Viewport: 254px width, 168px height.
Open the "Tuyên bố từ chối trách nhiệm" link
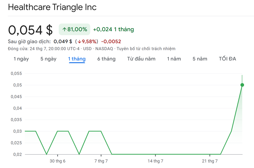(146, 48)
